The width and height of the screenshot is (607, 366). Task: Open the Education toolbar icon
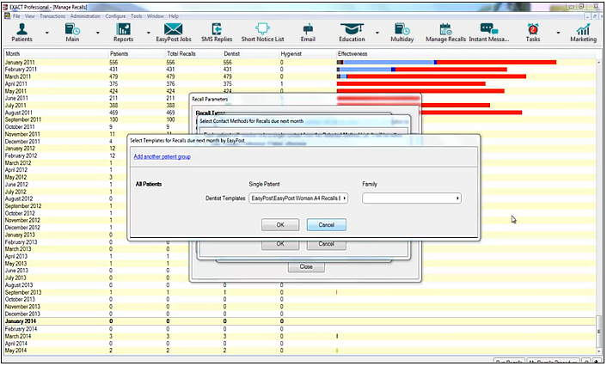[352, 33]
